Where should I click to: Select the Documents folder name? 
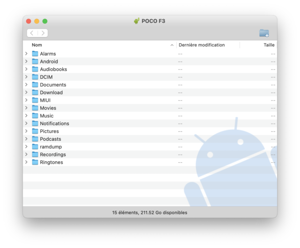(53, 85)
